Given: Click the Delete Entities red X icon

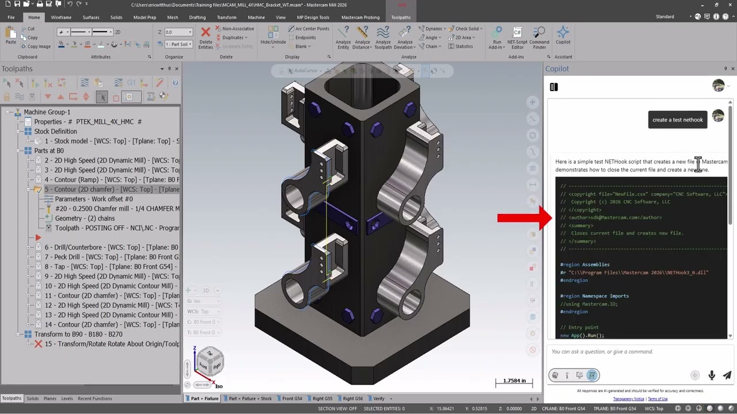Looking at the screenshot, I should point(206,32).
